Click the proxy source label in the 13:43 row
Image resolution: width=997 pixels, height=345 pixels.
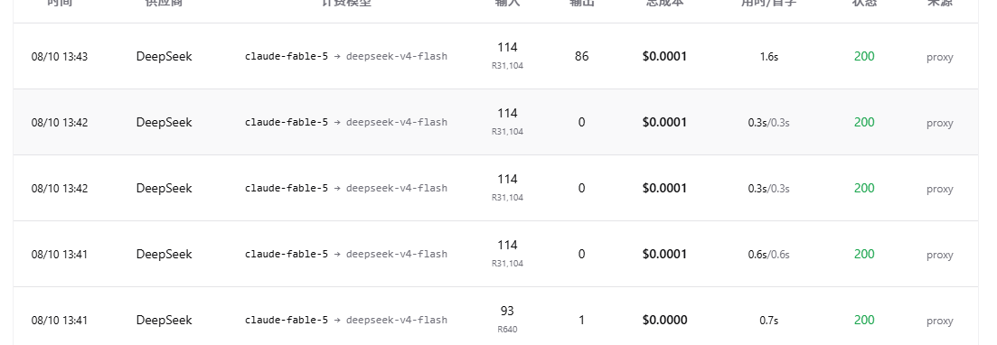click(x=940, y=57)
